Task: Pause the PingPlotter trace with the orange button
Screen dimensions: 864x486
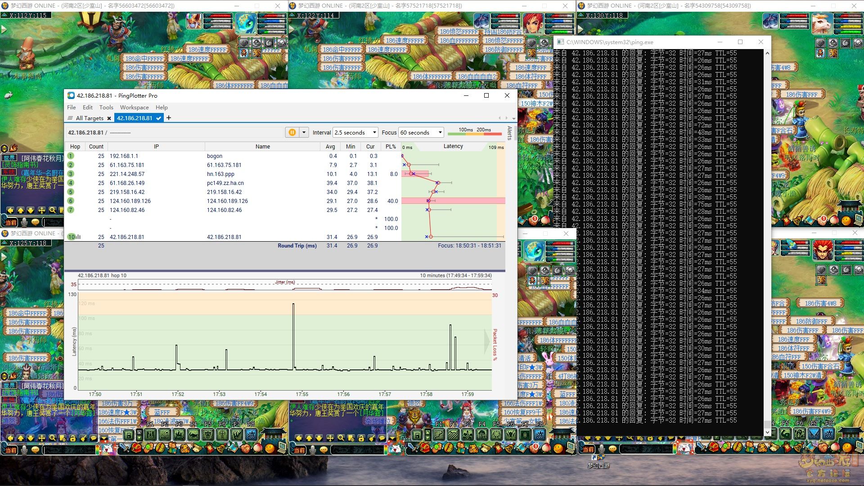Action: click(x=292, y=132)
